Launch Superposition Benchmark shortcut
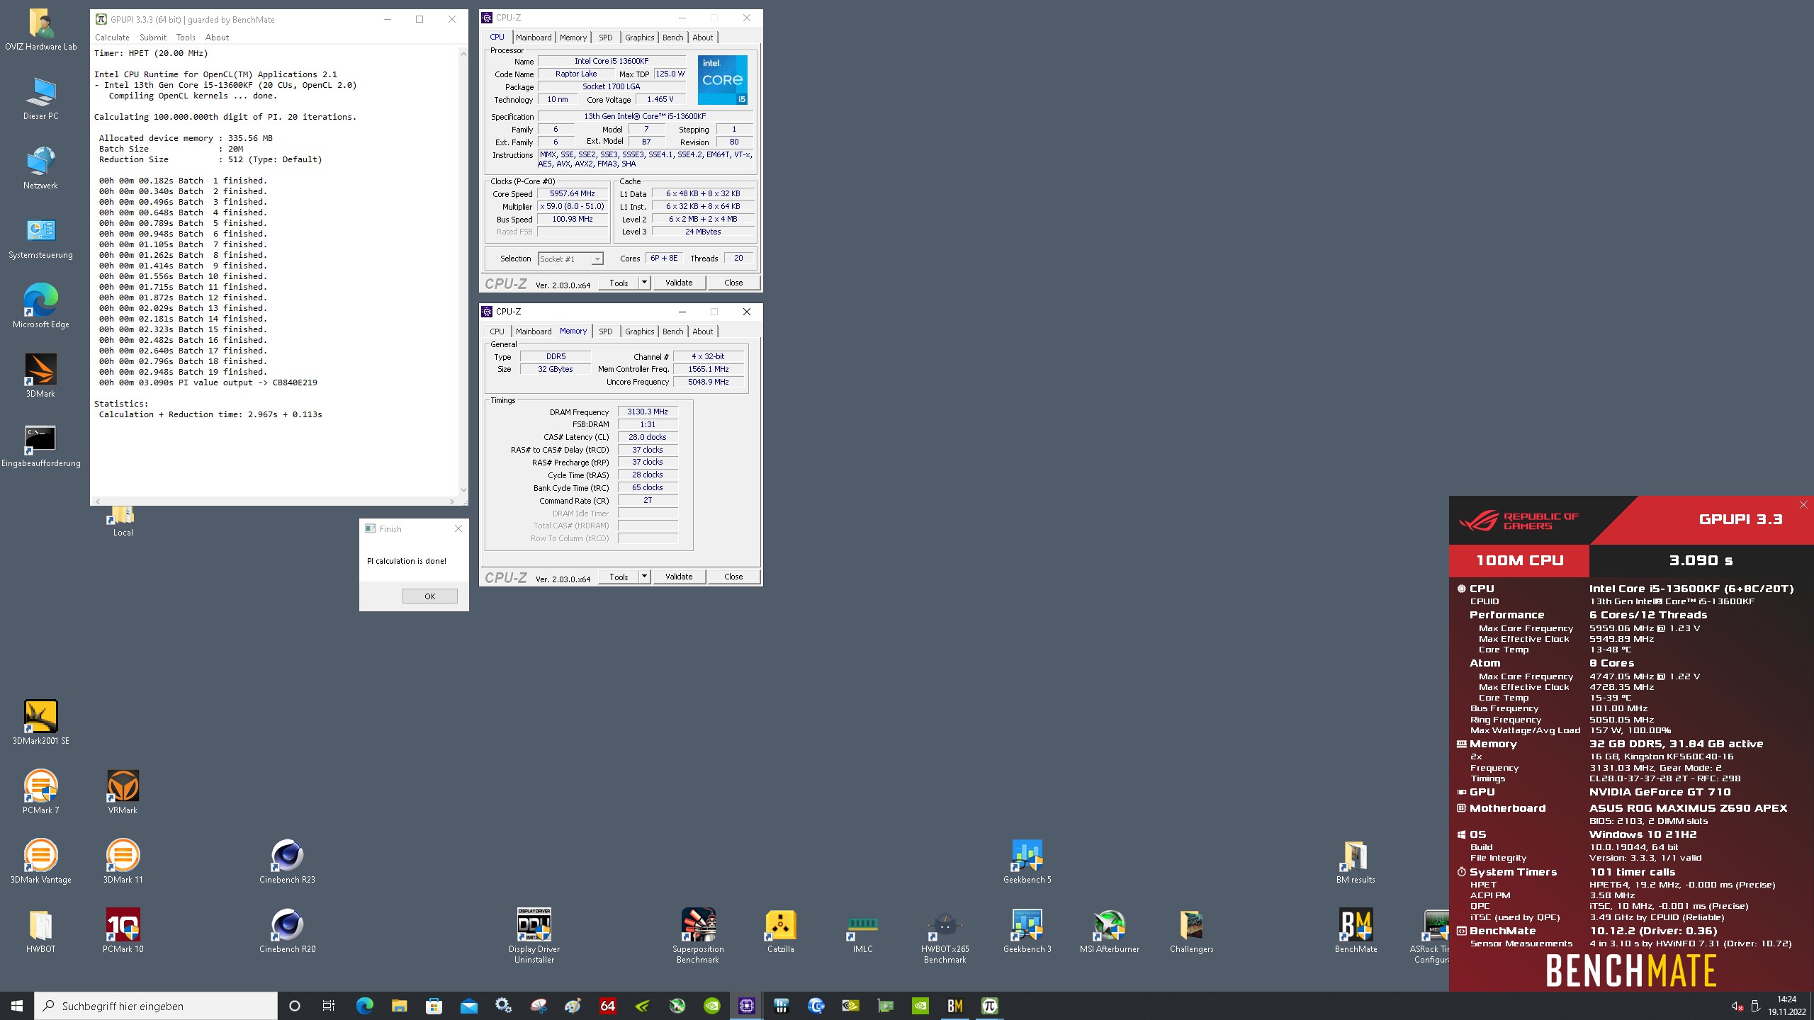This screenshot has height=1020, width=1814. point(698,936)
